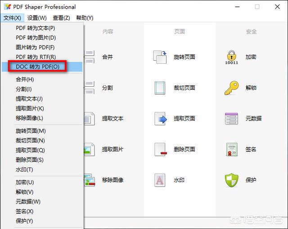Viewport: 288px width, 229px height.
Task: Choose 合并(H) in the file menu
Action: pos(42,79)
